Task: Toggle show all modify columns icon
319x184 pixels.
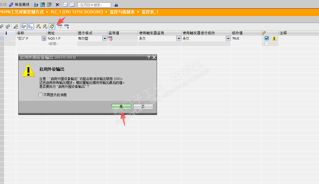Action: click(24, 26)
